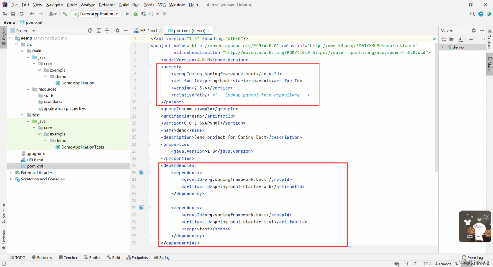Open the Endpoints tool window button
This screenshot has width=493, height=267.
click(x=137, y=257)
